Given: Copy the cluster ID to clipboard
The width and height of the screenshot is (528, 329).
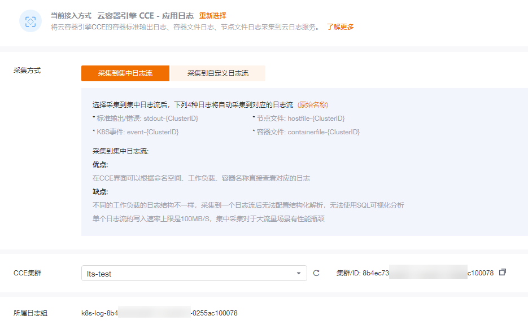Looking at the screenshot, I should [503, 272].
